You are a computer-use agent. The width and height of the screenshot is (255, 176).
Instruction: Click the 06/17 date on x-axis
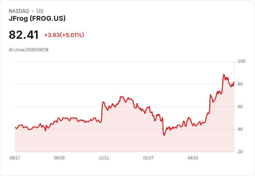15,158
